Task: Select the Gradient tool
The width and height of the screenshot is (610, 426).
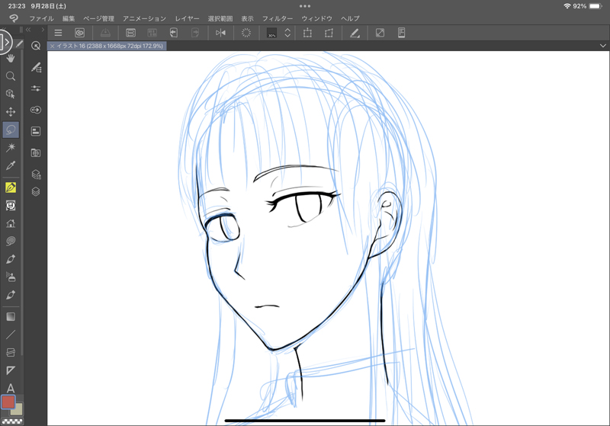Action: pos(11,316)
